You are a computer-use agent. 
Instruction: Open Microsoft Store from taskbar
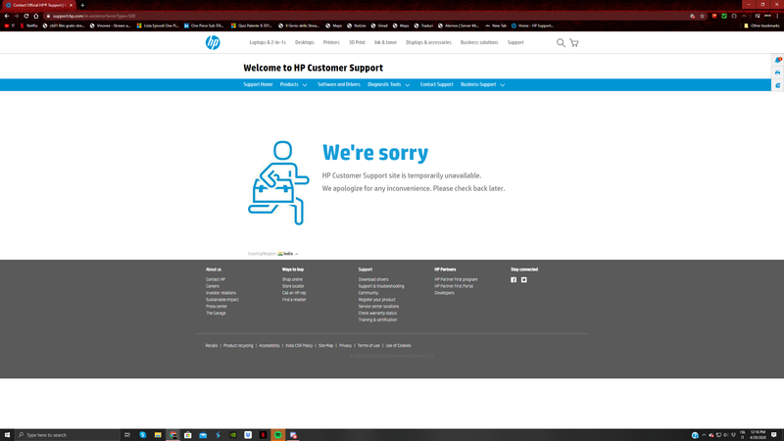coord(187,435)
